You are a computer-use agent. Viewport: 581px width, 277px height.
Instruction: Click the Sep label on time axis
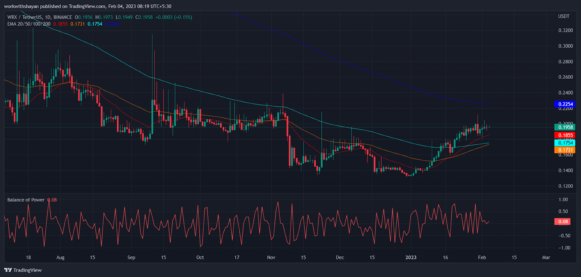tap(131, 257)
